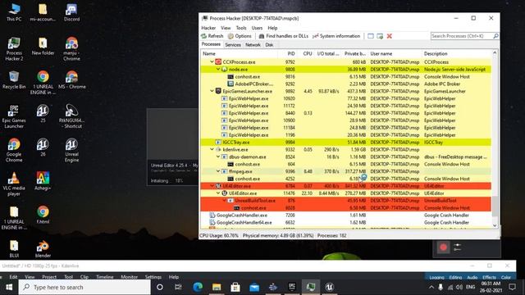Open the Unreal Engine desktop shortcut
525x295 pixels.
pyautogui.click(x=71, y=150)
